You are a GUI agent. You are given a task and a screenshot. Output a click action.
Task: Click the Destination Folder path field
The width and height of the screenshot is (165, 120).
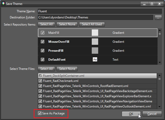(x=95, y=17)
